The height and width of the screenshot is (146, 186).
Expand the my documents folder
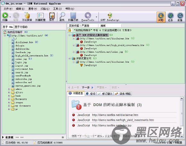point(9,106)
